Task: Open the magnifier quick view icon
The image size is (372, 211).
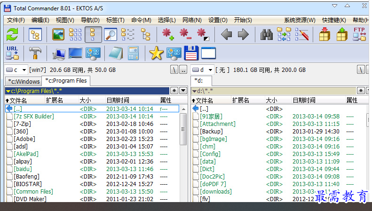Action: [x=111, y=35]
